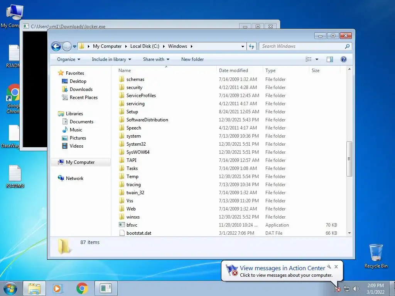Viewport: 395px width, 296px height.
Task: Select the ServiceProfiles folder
Action: (x=141, y=96)
